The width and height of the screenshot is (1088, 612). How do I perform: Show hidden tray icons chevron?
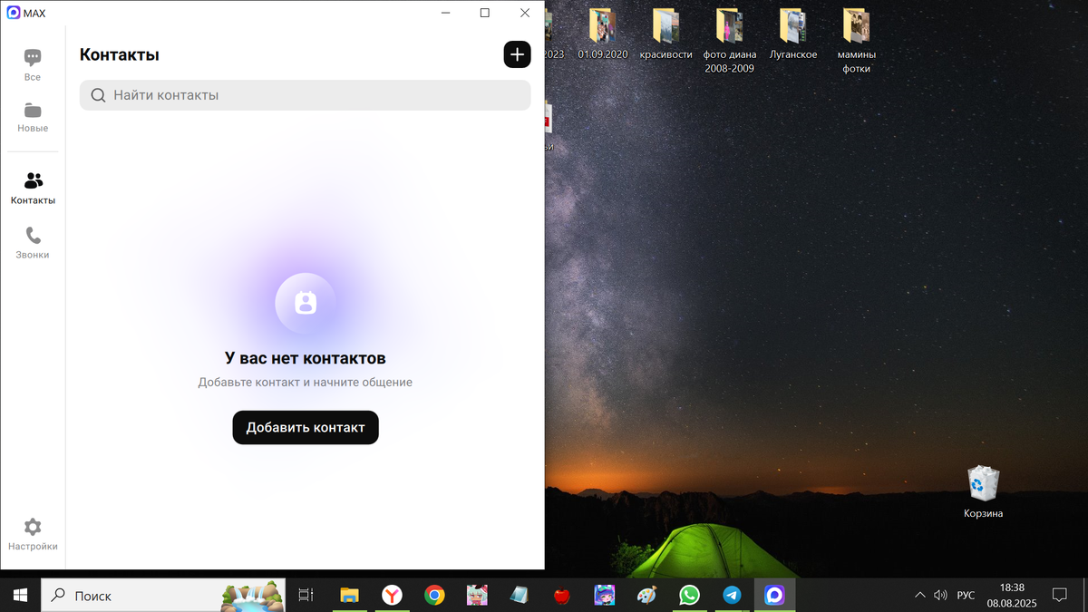[920, 596]
